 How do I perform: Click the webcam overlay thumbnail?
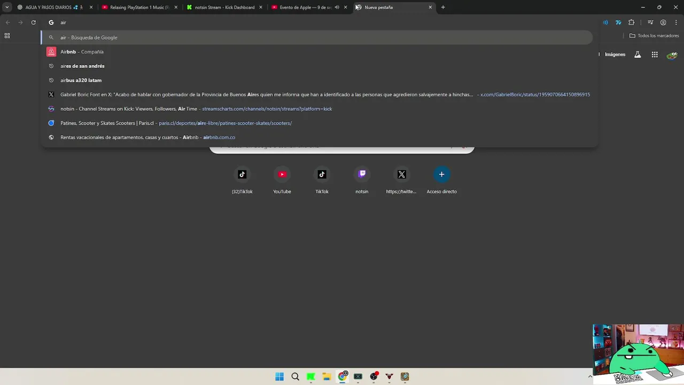click(x=638, y=354)
